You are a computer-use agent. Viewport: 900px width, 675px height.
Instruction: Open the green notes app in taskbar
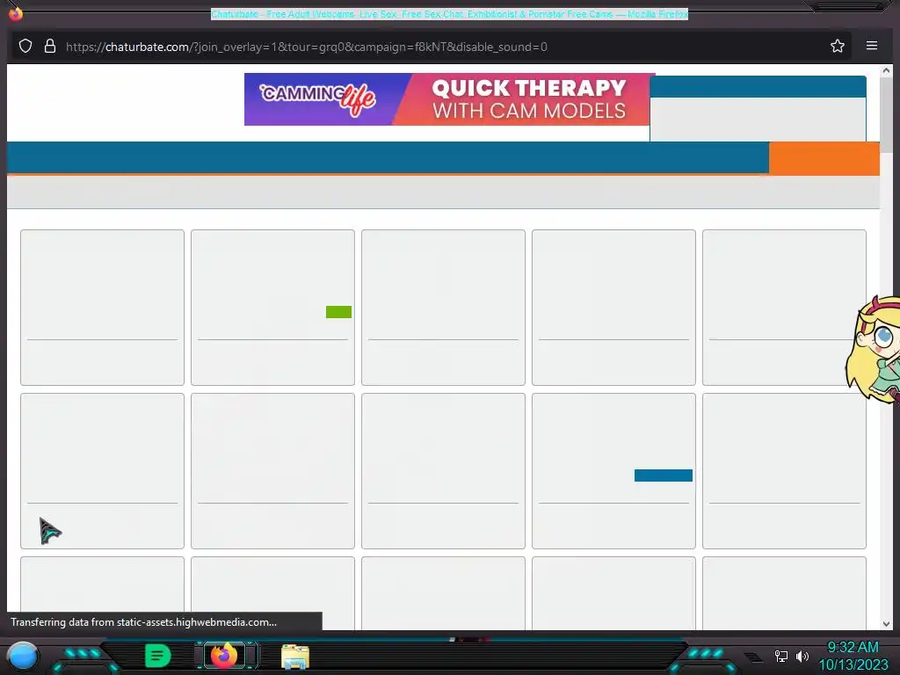click(x=157, y=656)
